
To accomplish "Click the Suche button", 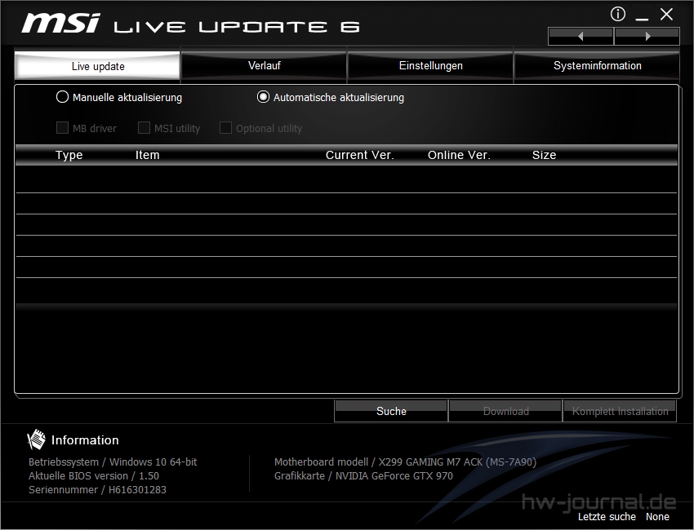I will [391, 411].
